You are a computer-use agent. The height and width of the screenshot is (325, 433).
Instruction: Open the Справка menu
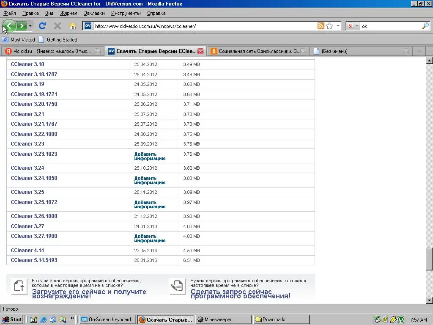[156, 13]
